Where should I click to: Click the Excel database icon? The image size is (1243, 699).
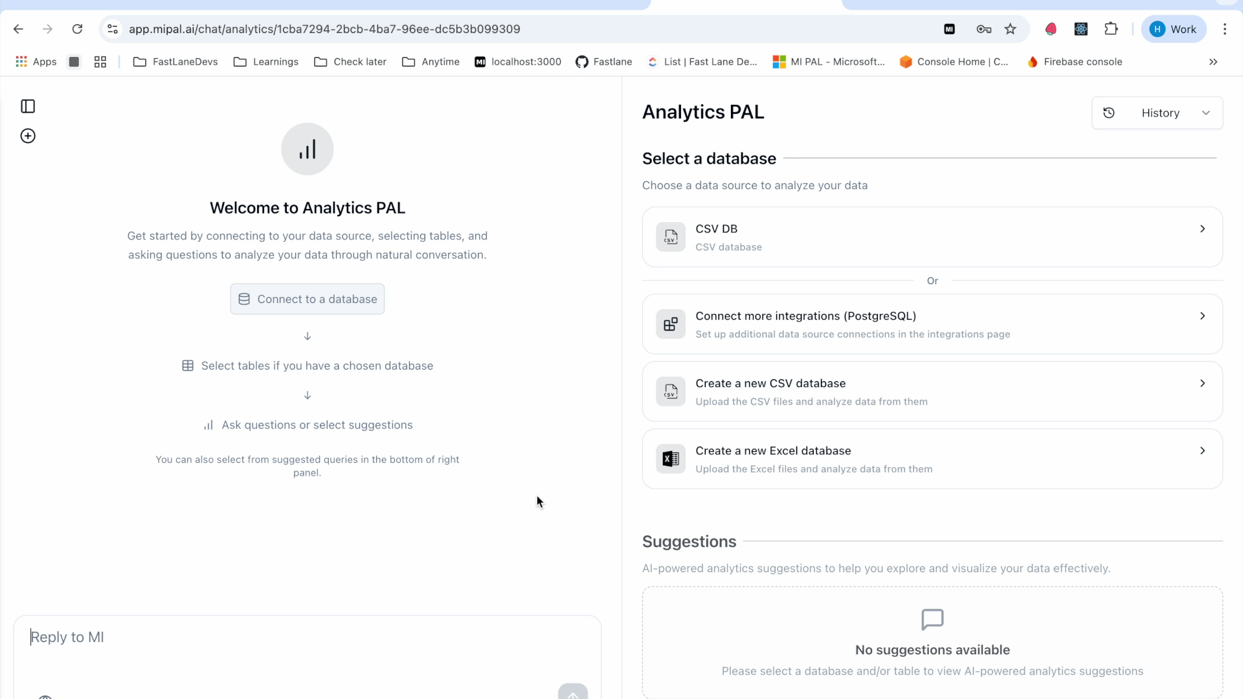pos(671,460)
